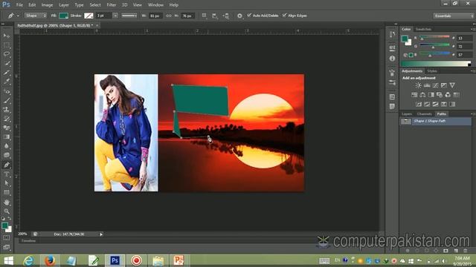The image size is (476, 267).
Task: Open the stroke width dropdown arrow
Action: click(x=115, y=16)
